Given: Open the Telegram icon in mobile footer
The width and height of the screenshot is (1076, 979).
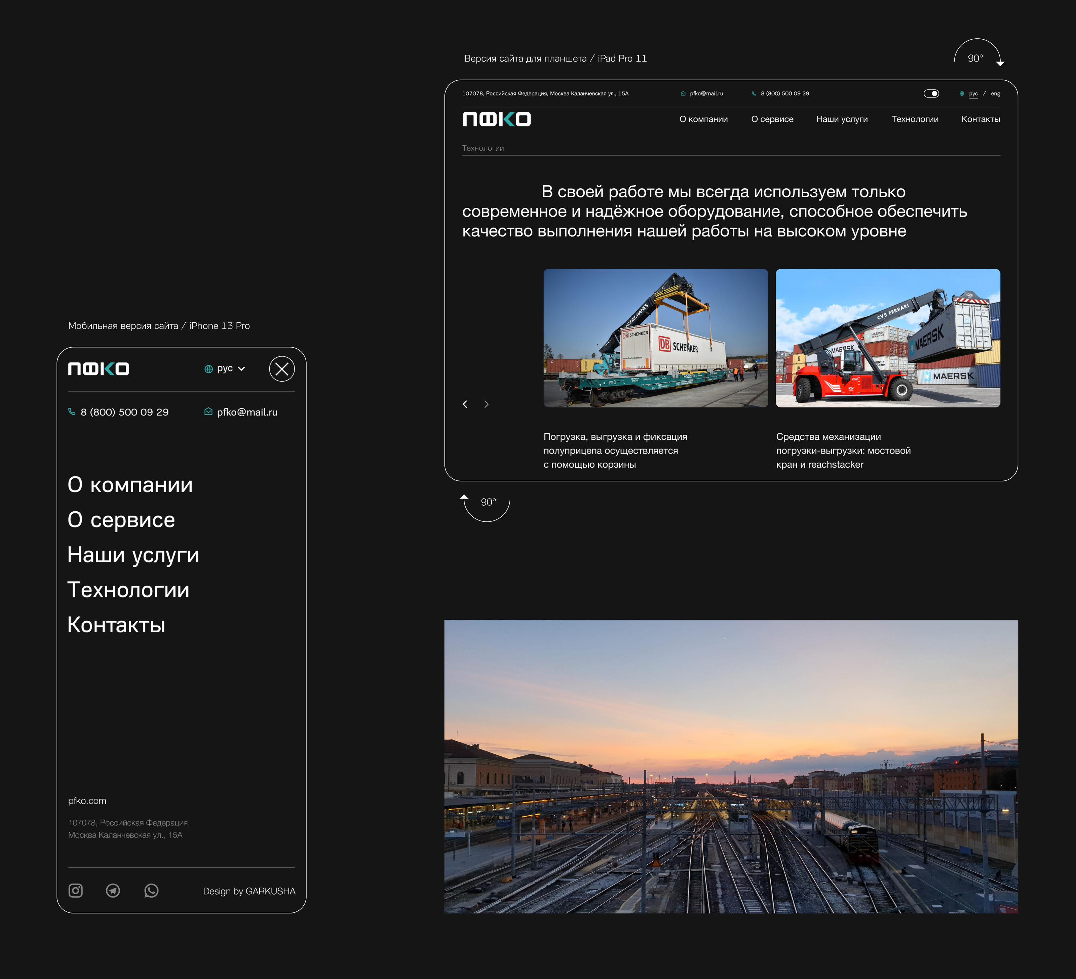Looking at the screenshot, I should coord(113,891).
